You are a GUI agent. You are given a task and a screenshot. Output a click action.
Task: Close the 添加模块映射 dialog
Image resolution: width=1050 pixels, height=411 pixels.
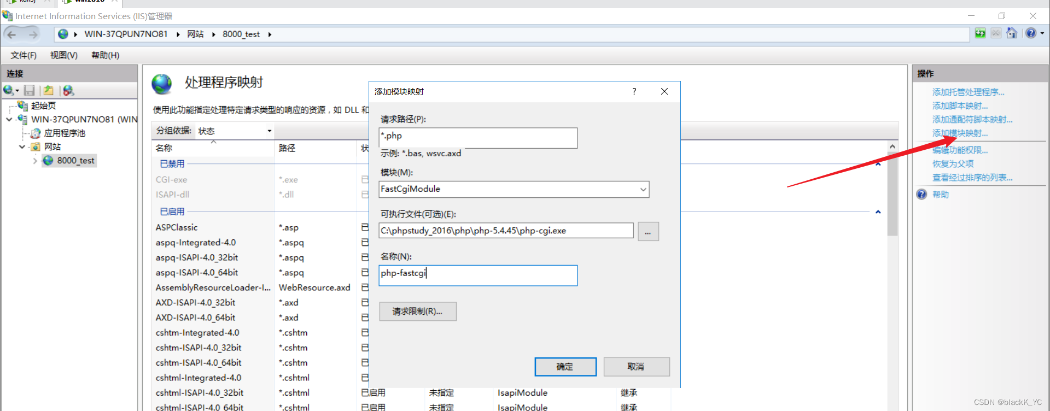click(x=664, y=91)
